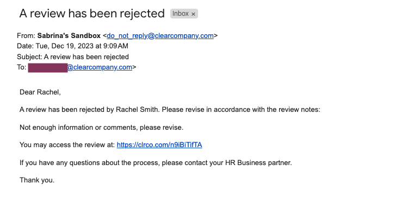Click the 'Dear Rachel,' greeting
Screen dimensions: 414x202
[40, 92]
